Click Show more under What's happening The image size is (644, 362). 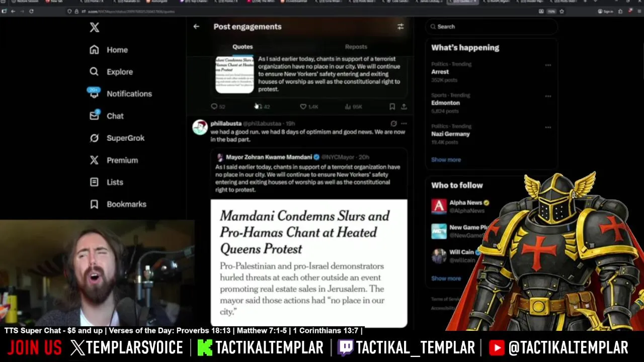pos(446,159)
